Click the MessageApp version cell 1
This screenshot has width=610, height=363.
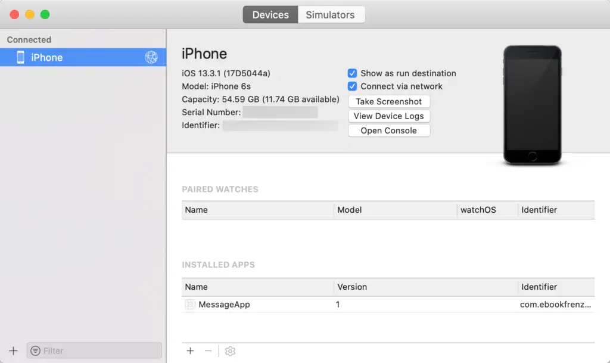(338, 304)
